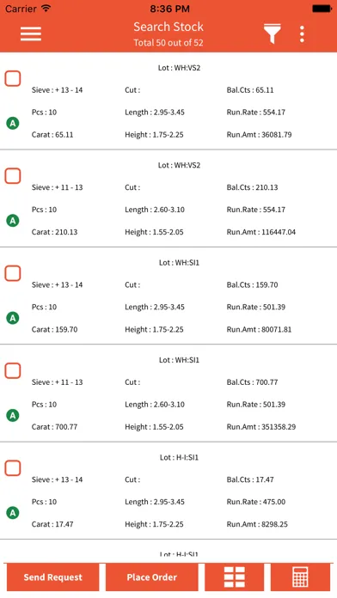
Task: Open the three-dot overflow menu
Action: coord(302,34)
